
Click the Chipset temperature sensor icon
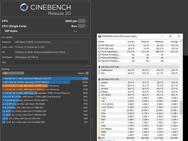pyautogui.click(x=99, y=92)
